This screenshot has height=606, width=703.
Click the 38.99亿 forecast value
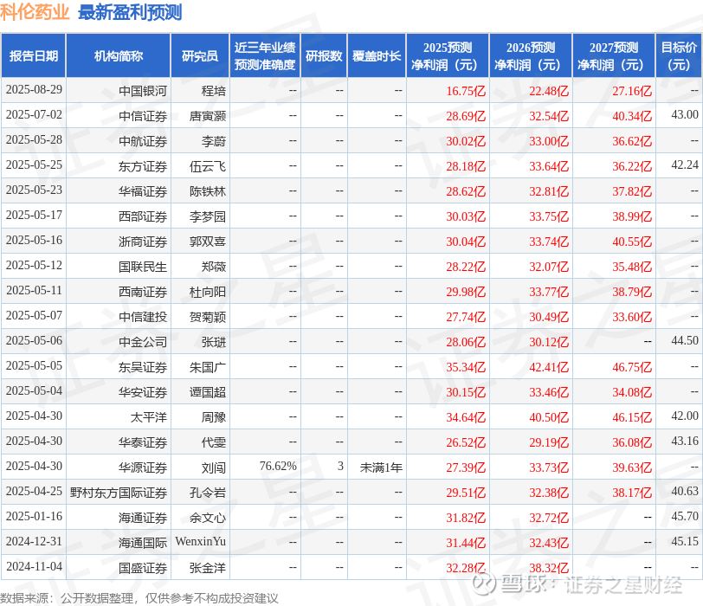632,216
